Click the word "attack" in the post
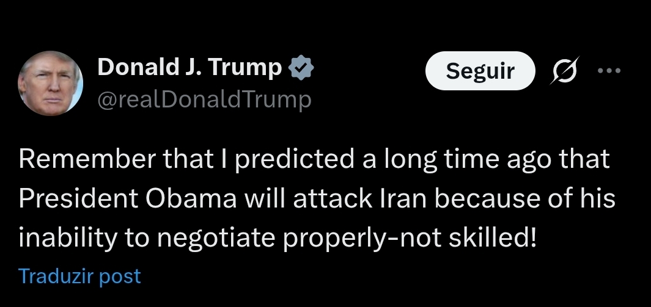The width and height of the screenshot is (651, 307). 329,198
